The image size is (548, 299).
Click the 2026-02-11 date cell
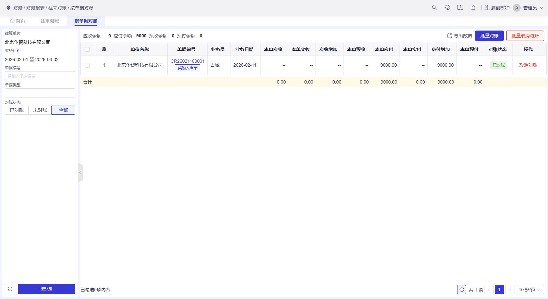click(245, 65)
